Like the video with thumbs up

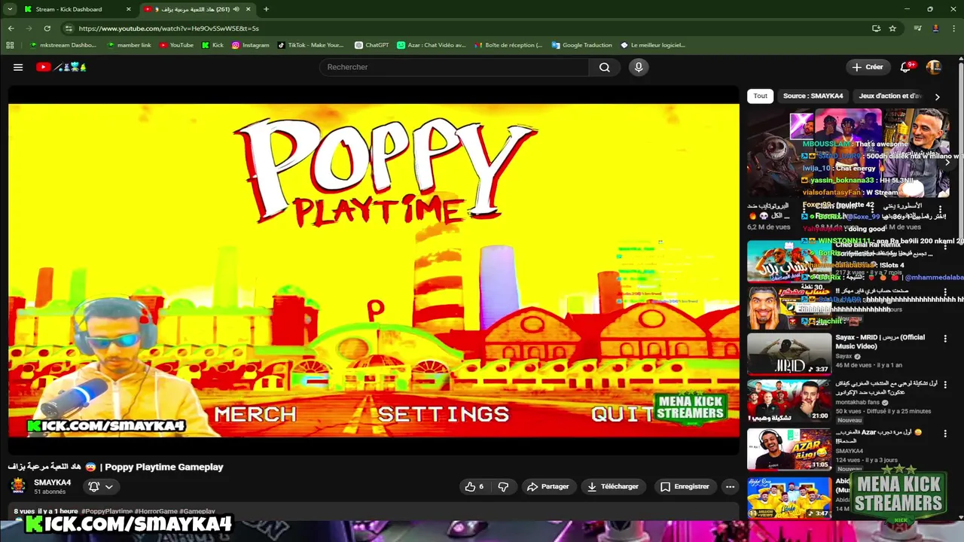pos(474,486)
